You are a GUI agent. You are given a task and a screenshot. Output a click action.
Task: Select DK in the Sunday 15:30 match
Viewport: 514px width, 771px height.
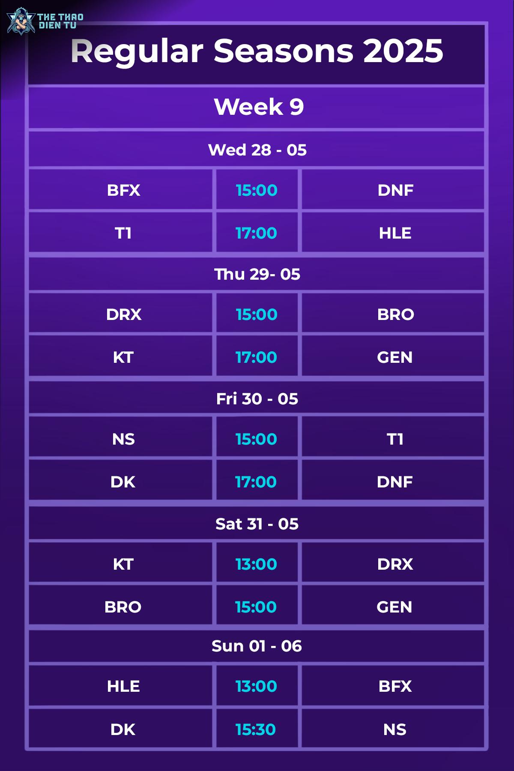tap(123, 729)
